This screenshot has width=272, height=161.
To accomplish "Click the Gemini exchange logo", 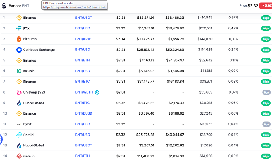I will coord(19,135).
